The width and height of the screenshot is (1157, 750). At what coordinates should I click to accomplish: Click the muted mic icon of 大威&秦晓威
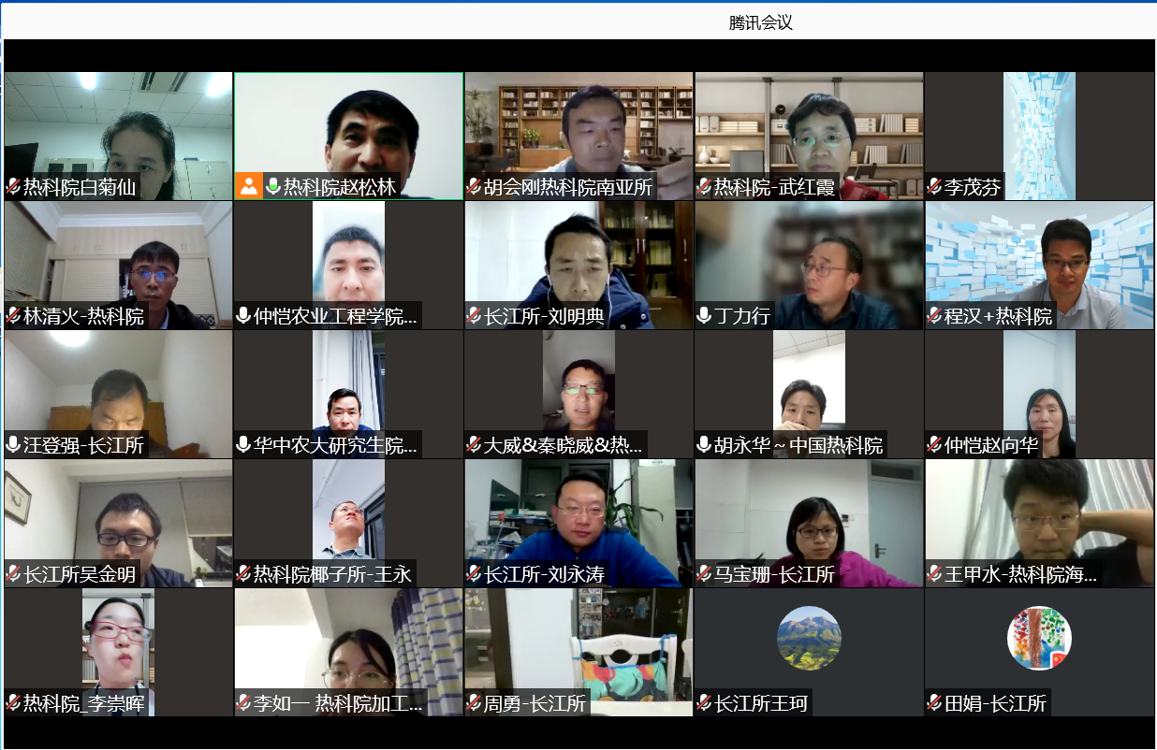474,445
